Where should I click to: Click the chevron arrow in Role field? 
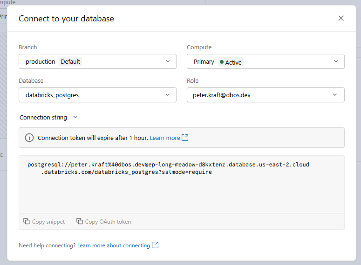click(x=335, y=95)
